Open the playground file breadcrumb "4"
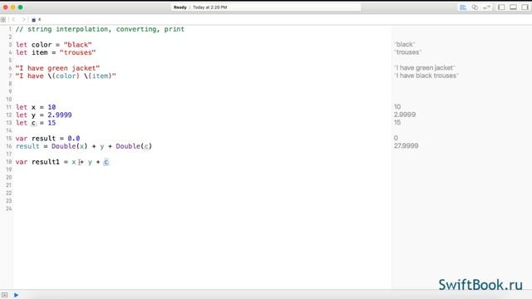Image resolution: width=532 pixels, height=299 pixels. coord(37,20)
